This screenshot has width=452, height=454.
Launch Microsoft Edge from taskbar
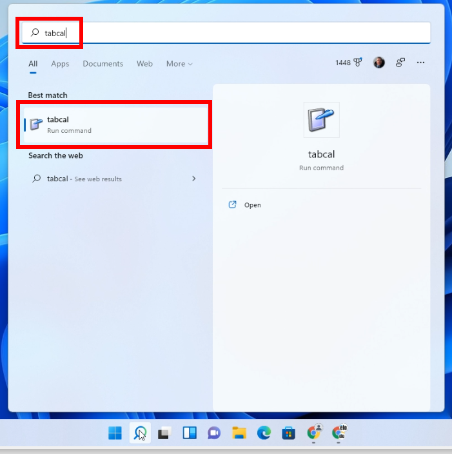(x=264, y=433)
